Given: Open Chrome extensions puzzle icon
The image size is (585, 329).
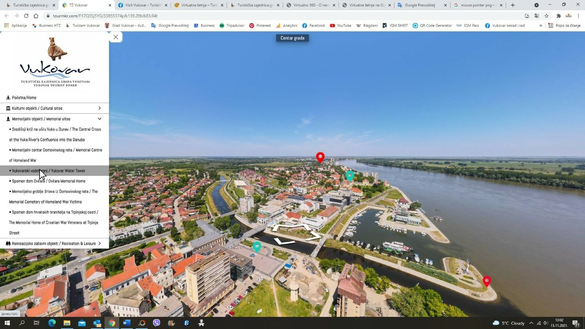Looking at the screenshot, I should [559, 16].
